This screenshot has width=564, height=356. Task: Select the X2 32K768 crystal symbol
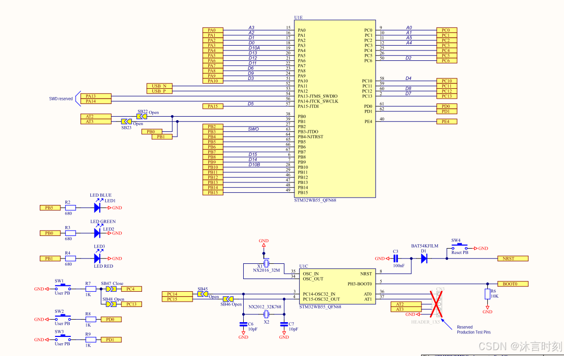(x=266, y=314)
